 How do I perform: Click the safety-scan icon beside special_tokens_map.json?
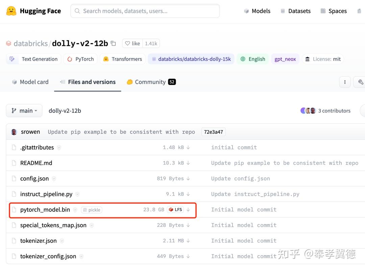click(92, 226)
